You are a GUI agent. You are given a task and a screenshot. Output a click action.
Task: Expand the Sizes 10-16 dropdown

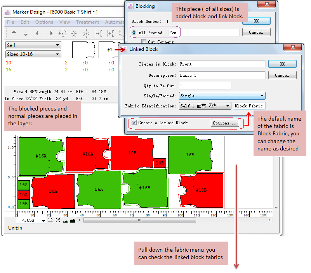33,54
